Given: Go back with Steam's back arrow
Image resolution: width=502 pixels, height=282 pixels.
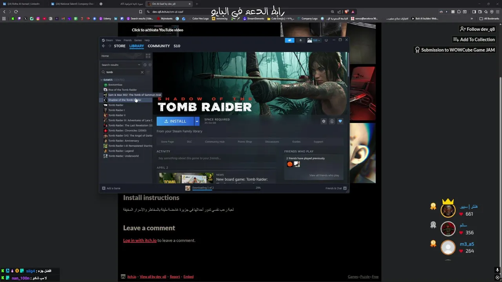Looking at the screenshot, I should [104, 46].
